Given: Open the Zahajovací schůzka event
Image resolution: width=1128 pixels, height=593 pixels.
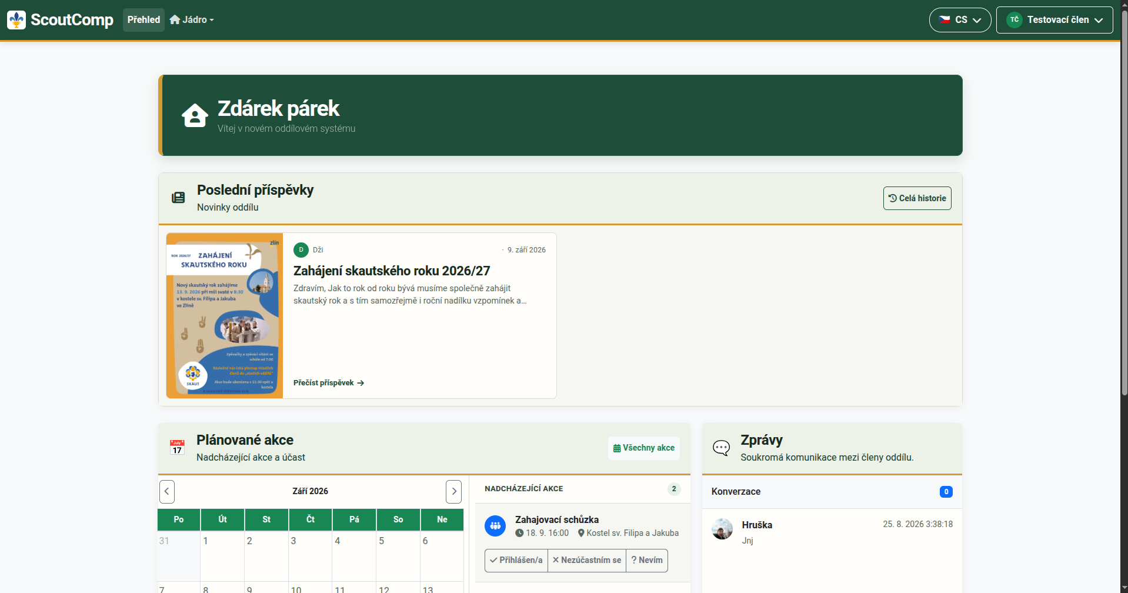Looking at the screenshot, I should click(x=557, y=519).
